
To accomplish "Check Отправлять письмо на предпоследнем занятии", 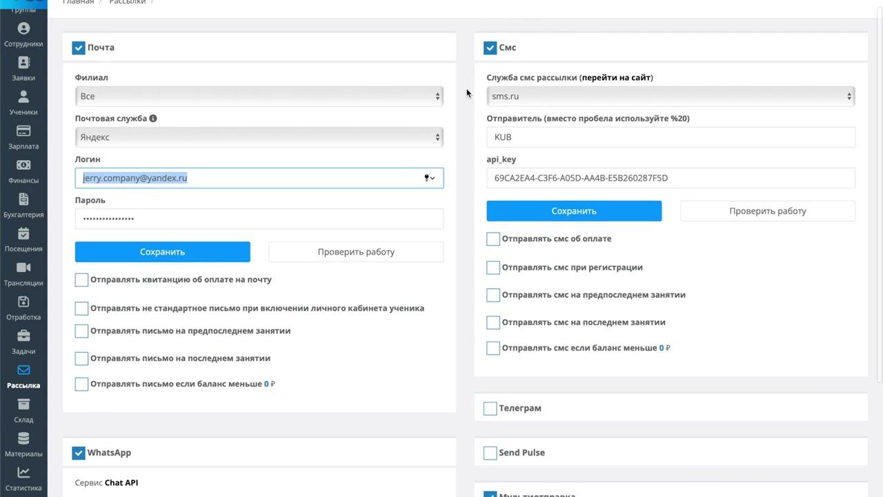I will pyautogui.click(x=81, y=331).
